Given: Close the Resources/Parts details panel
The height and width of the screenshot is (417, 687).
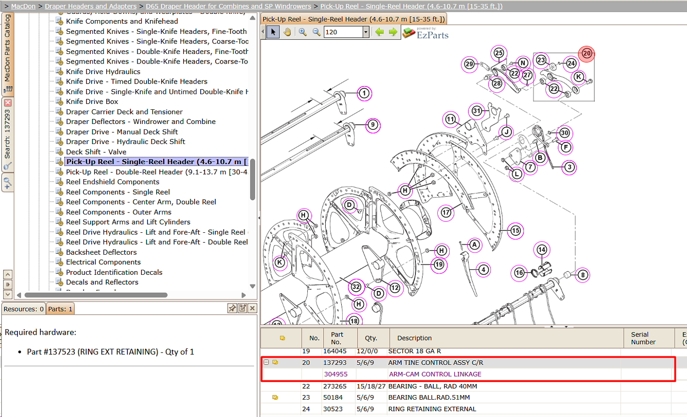Looking at the screenshot, I should click(x=252, y=308).
